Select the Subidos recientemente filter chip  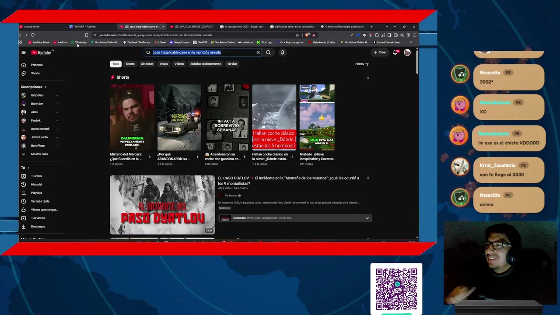point(206,64)
